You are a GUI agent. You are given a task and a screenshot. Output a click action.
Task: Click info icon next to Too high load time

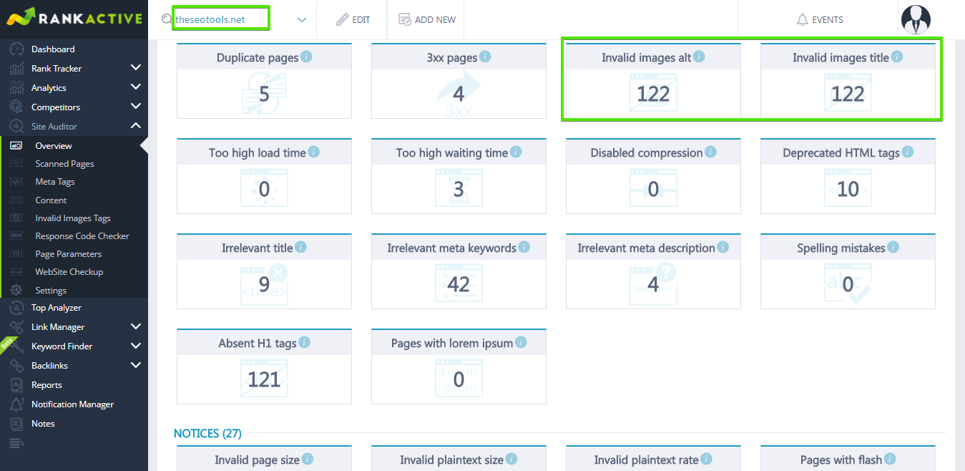[314, 152]
